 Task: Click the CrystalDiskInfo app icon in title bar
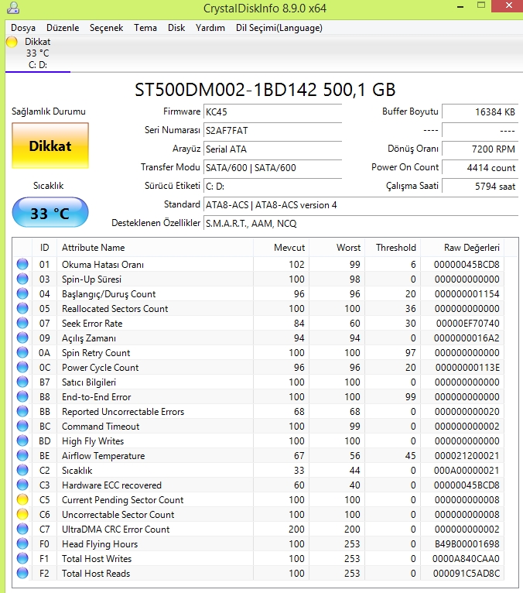click(9, 9)
